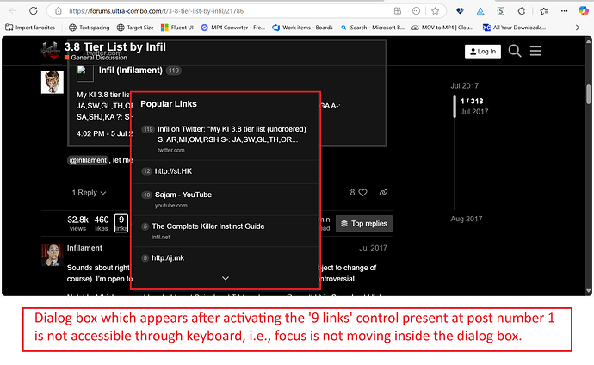Open MP4 Converter bookmark
Image resolution: width=594 pixels, height=365 pixels.
tap(233, 28)
